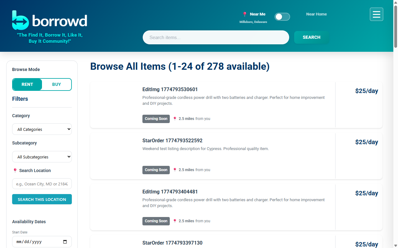This screenshot has height=248, width=398.
Task: Open listing StarOrder 1774793397130
Action: pyautogui.click(x=172, y=243)
